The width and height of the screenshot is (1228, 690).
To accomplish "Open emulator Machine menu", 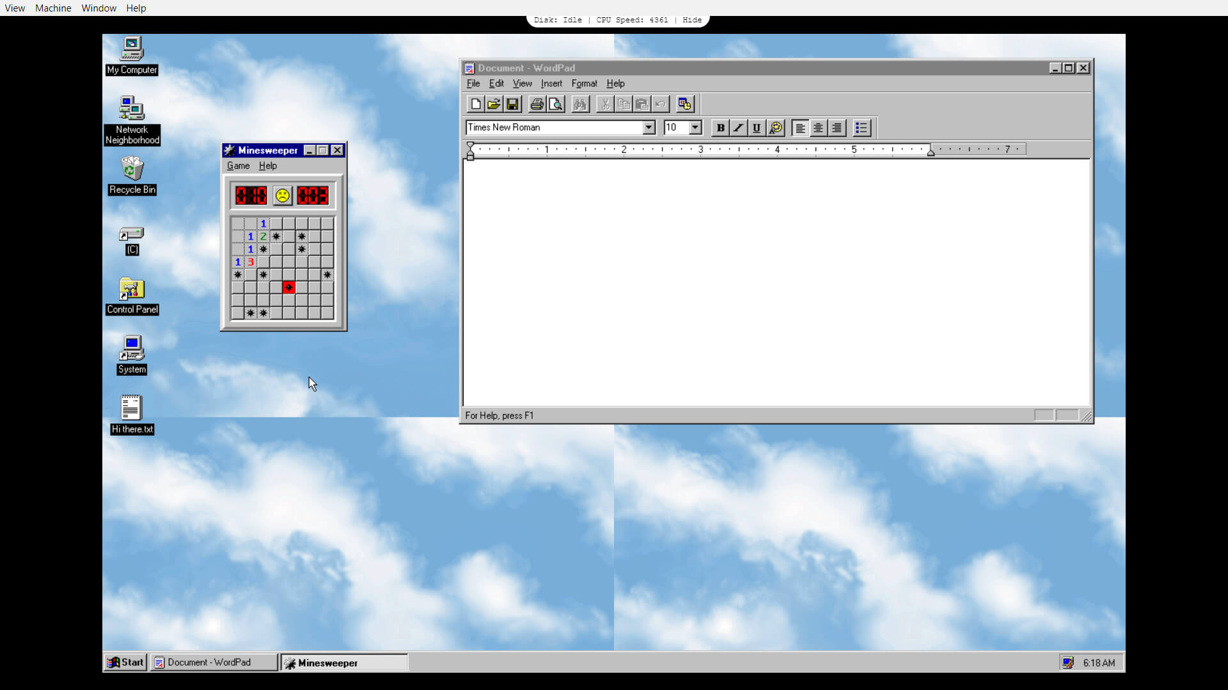I will tap(53, 8).
